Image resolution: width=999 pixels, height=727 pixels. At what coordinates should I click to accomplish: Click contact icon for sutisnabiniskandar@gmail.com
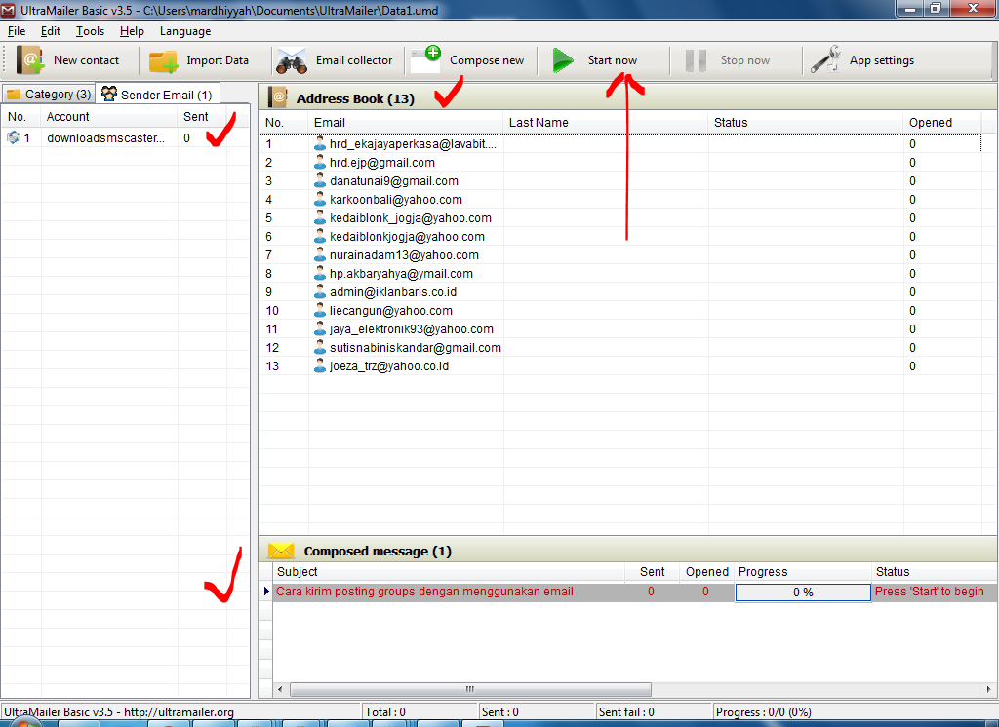click(x=320, y=347)
